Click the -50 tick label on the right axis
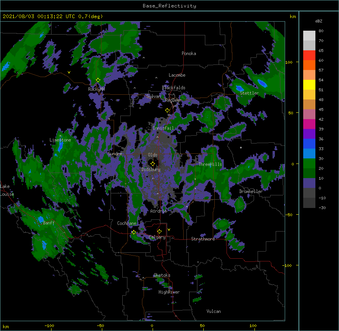 [x=289, y=215]
